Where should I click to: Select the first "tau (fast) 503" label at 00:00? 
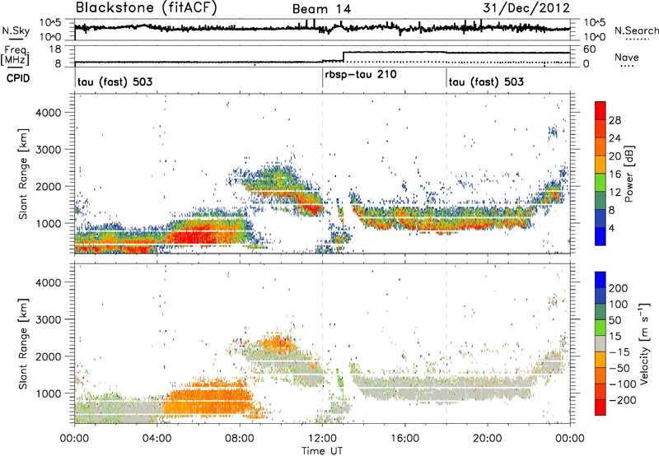(x=115, y=81)
